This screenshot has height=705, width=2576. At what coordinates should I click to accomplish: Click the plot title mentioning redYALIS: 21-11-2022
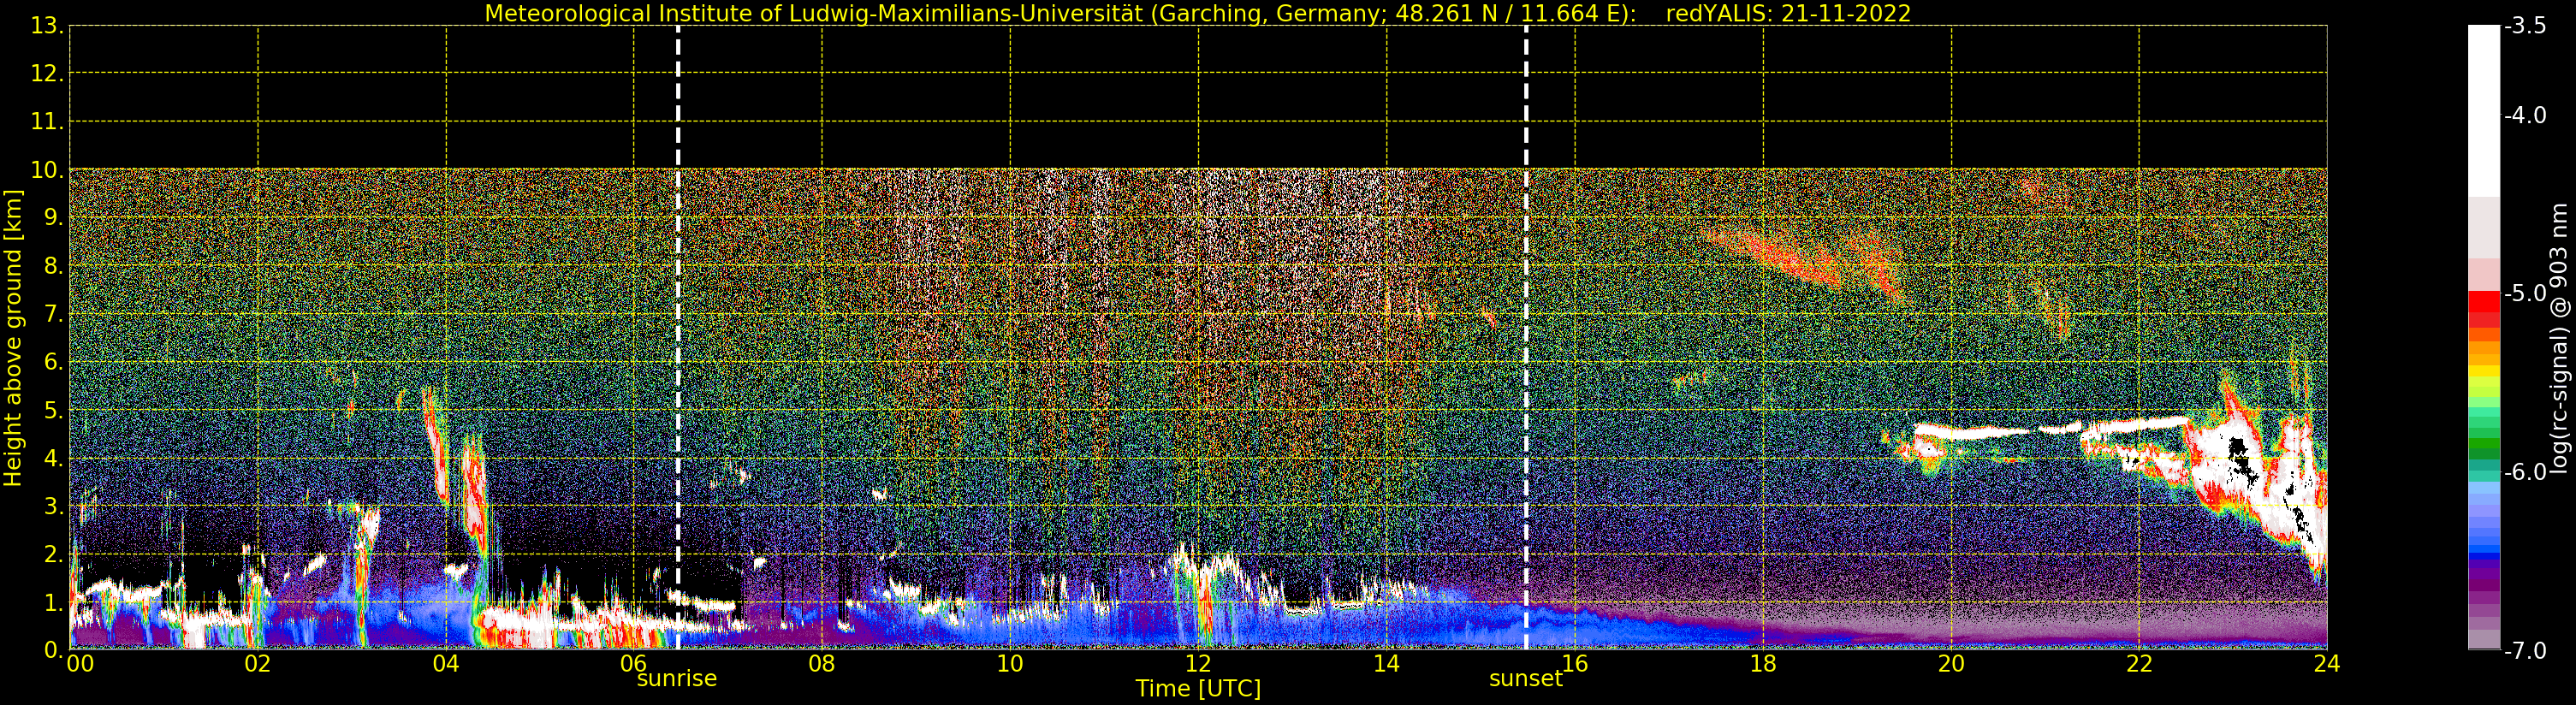click(1197, 13)
